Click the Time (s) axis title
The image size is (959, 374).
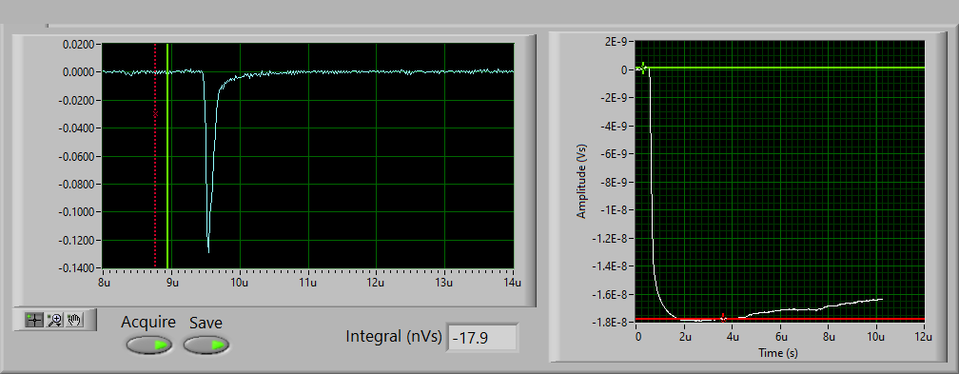point(778,353)
